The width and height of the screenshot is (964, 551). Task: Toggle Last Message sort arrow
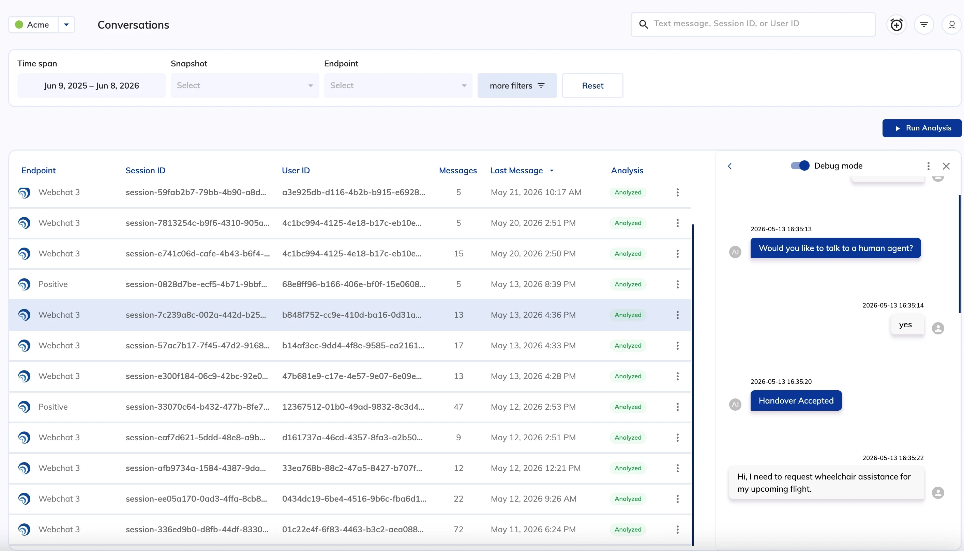[x=552, y=171]
